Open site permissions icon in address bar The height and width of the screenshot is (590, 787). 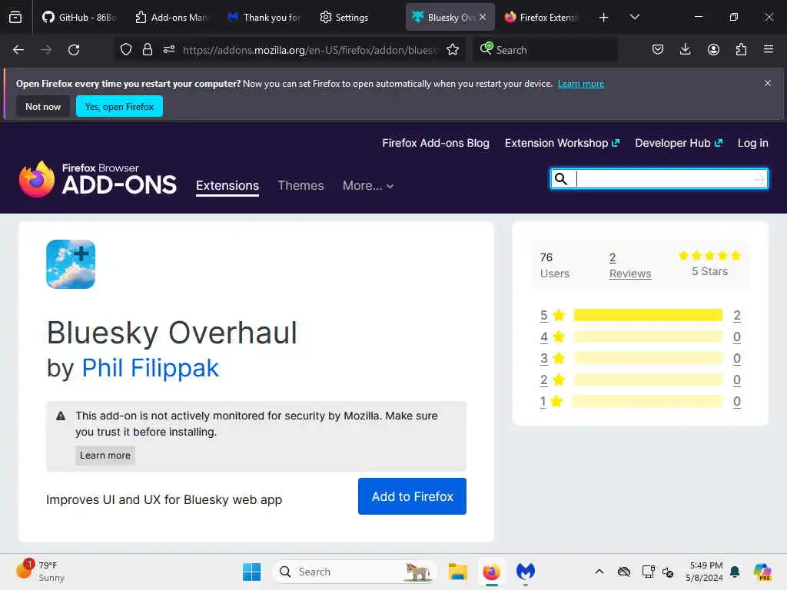169,49
